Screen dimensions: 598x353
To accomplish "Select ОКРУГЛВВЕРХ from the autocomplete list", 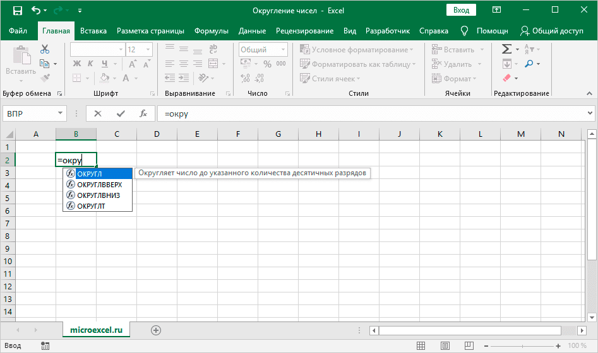I will point(99,185).
